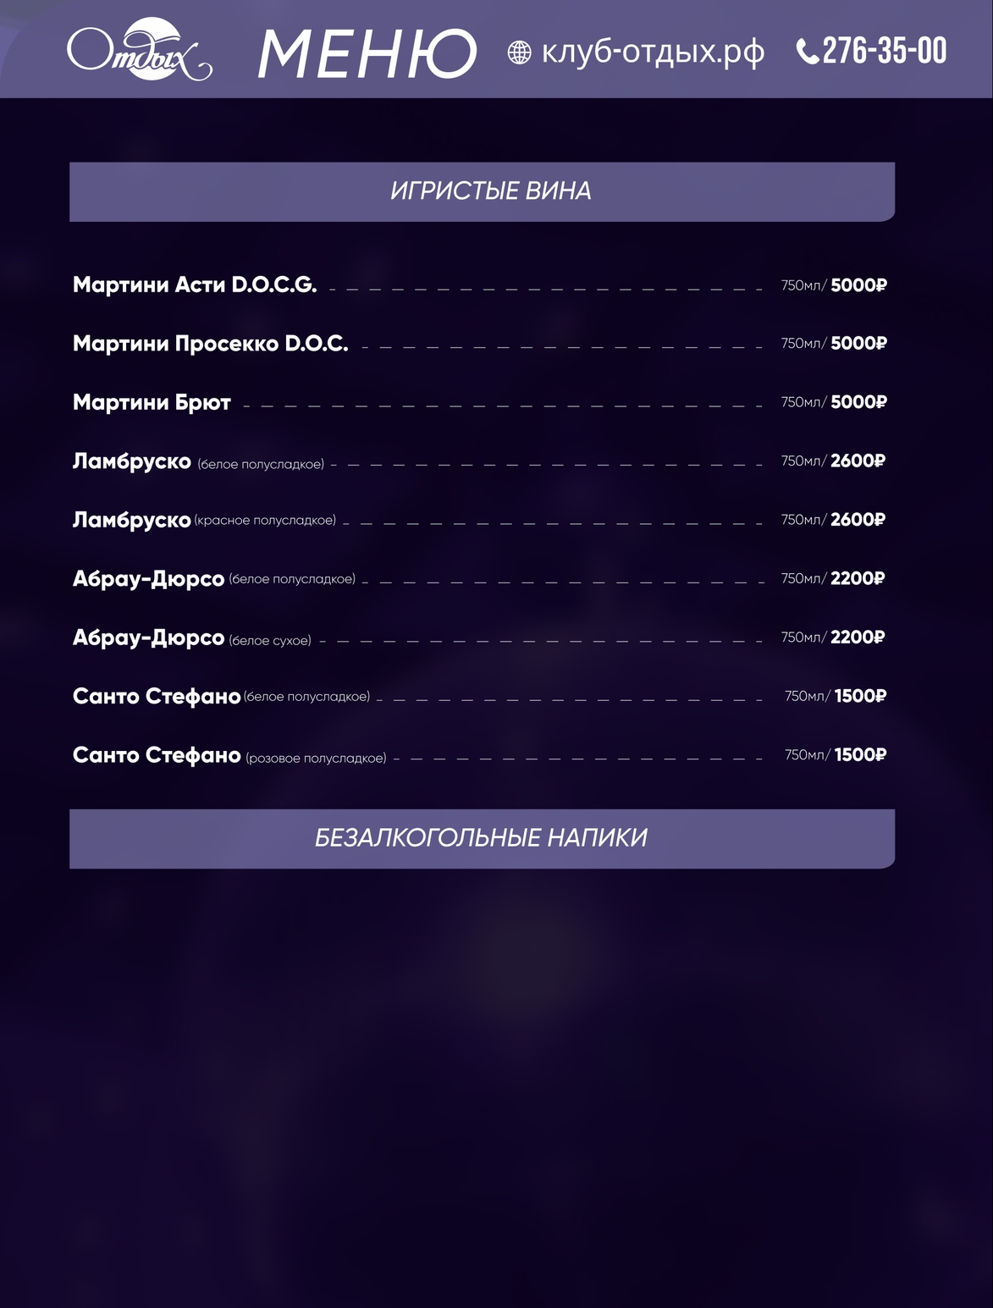Click the phone number 276-35-00
This screenshot has height=1308, width=993.
click(884, 52)
